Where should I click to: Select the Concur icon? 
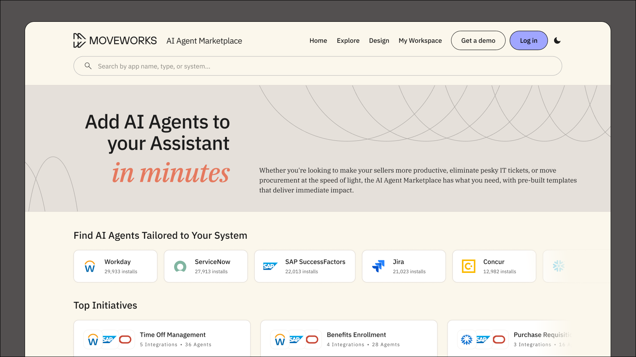(468, 266)
